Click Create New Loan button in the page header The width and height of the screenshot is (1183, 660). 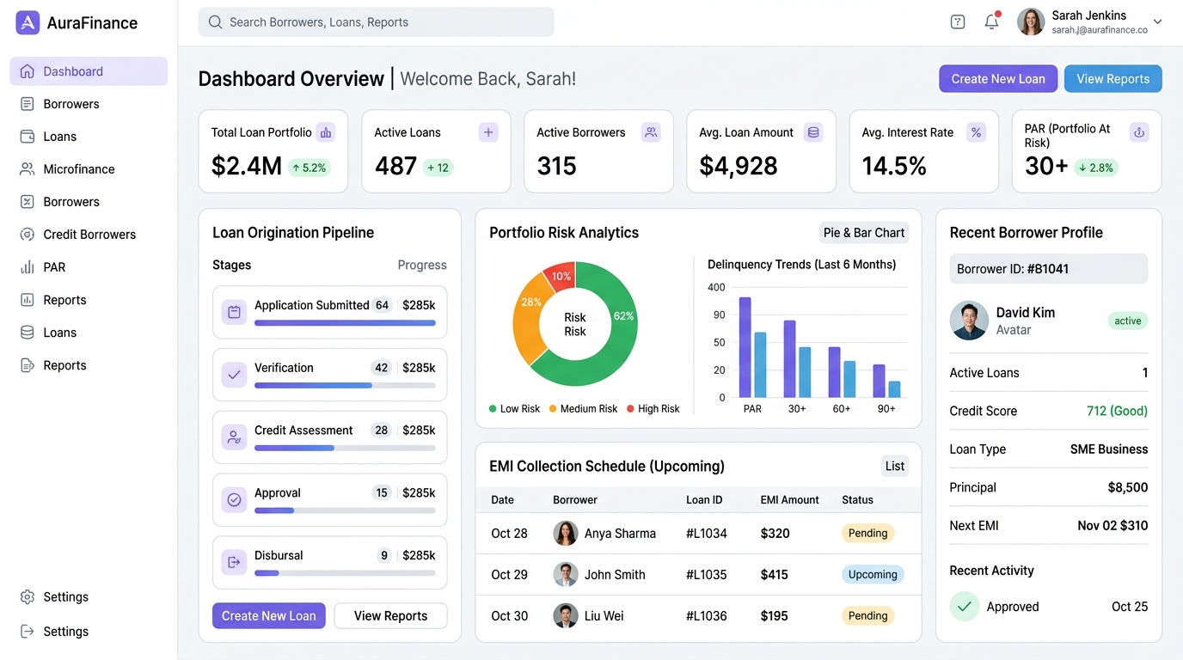coord(998,78)
